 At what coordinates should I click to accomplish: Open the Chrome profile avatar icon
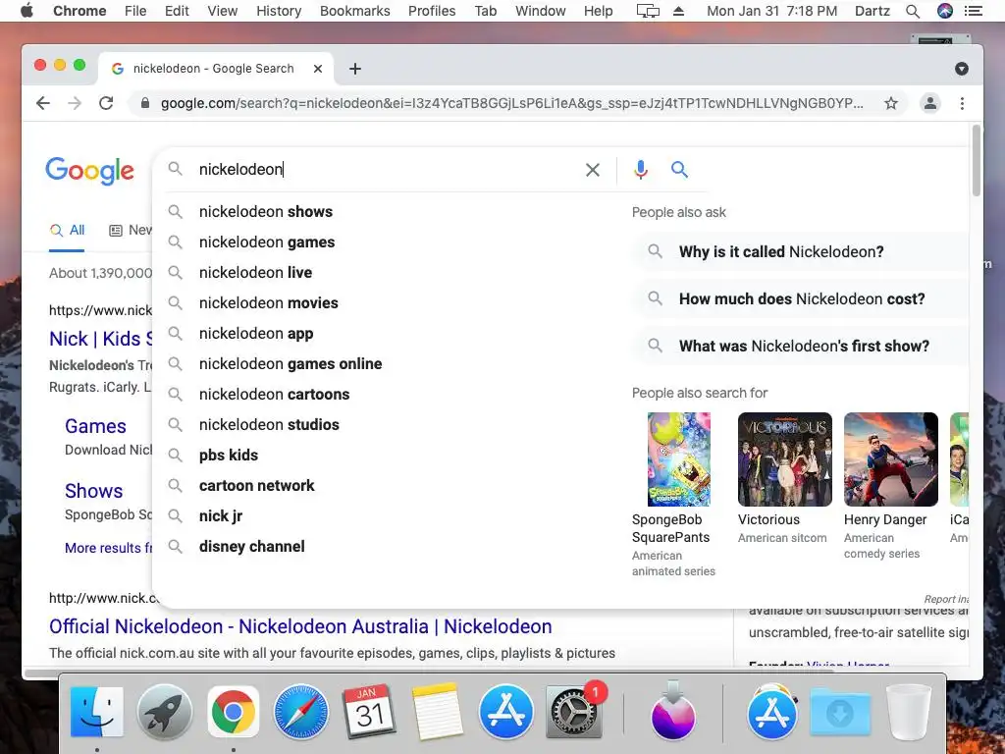pos(930,103)
